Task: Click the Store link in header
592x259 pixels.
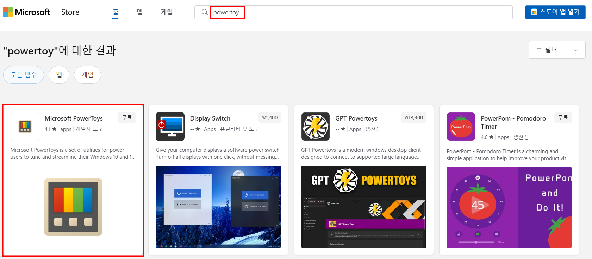Action: click(x=70, y=12)
